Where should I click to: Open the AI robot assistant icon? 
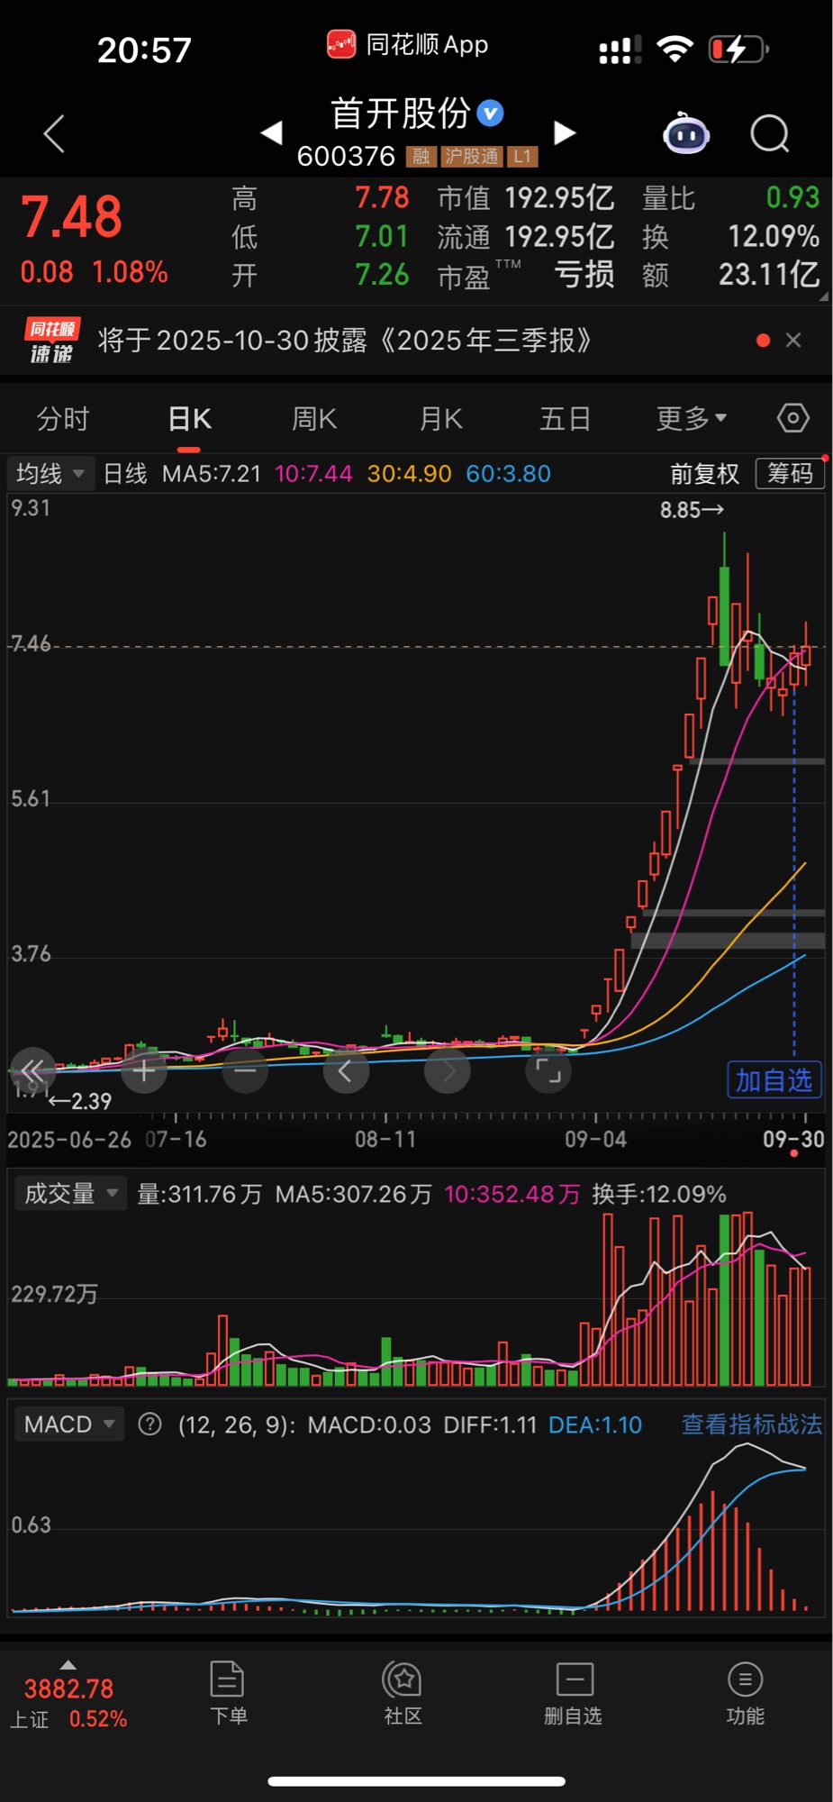click(x=686, y=134)
